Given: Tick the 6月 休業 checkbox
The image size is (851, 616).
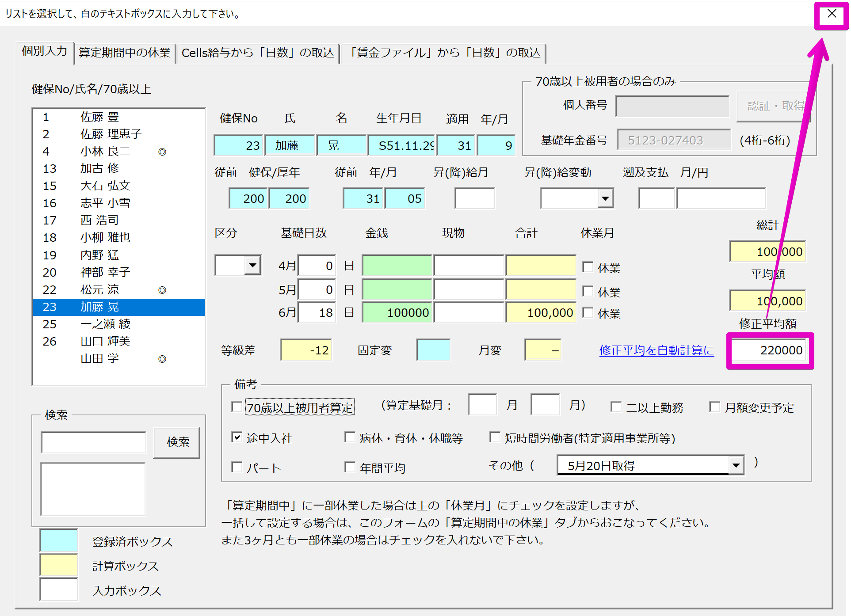Looking at the screenshot, I should pos(588,313).
